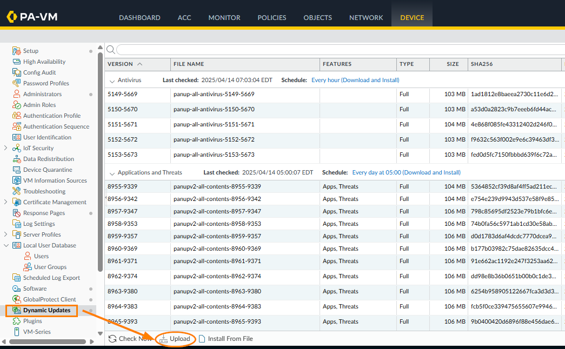Click the Troubleshooting tools icon
The height and width of the screenshot is (349, 565).
tap(16, 191)
